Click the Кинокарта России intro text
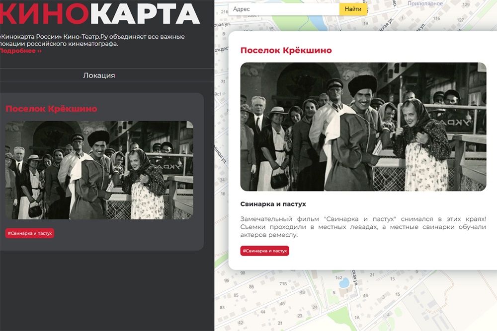 pyautogui.click(x=92, y=40)
